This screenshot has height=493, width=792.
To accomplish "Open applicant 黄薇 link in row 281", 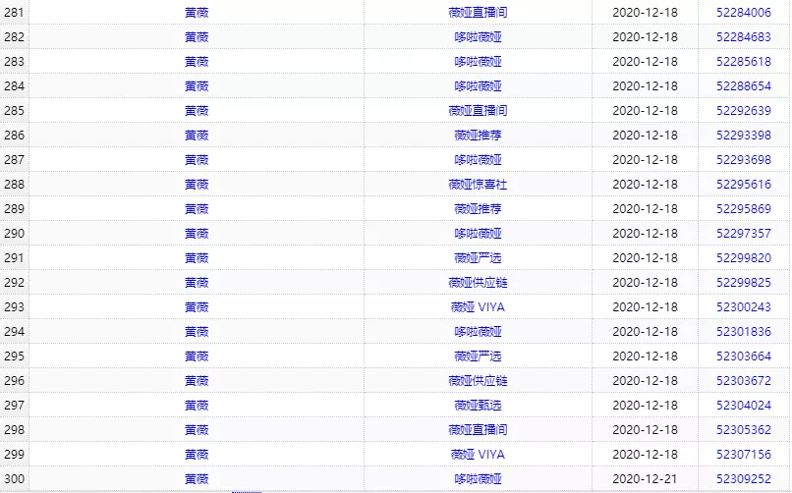I will (x=197, y=13).
